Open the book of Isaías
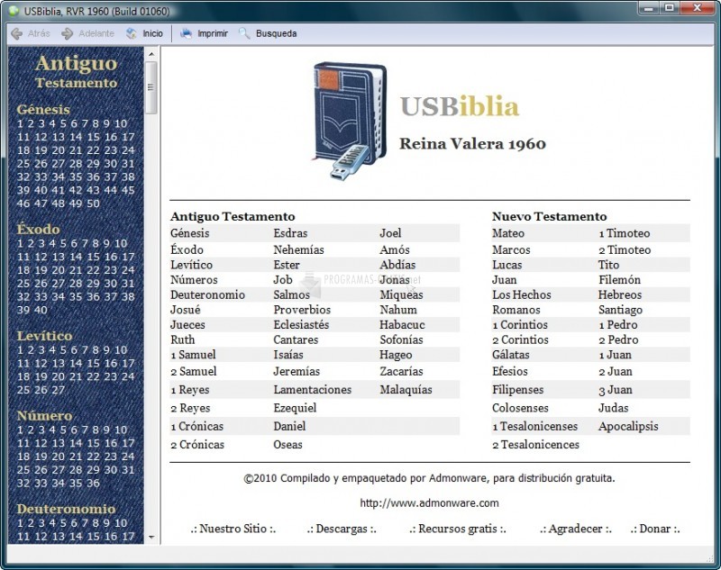Image resolution: width=721 pixels, height=570 pixels. click(x=288, y=355)
